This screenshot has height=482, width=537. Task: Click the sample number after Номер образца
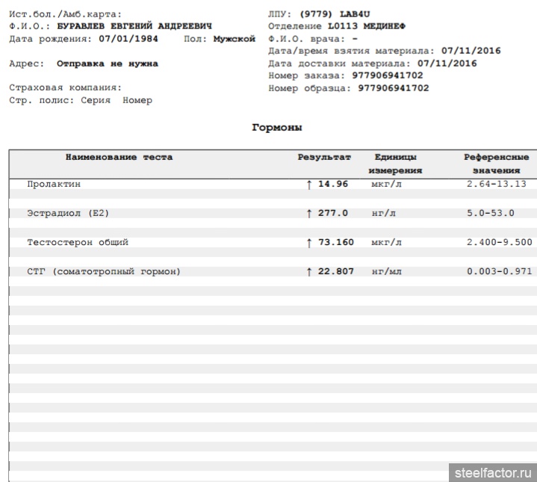(x=394, y=88)
